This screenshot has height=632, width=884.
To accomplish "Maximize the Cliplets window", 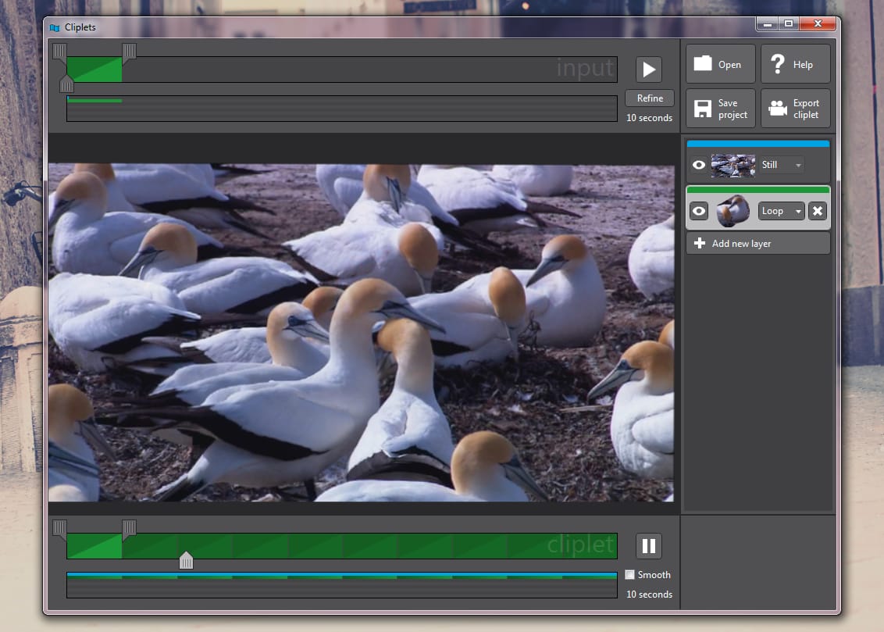I will tap(789, 23).
